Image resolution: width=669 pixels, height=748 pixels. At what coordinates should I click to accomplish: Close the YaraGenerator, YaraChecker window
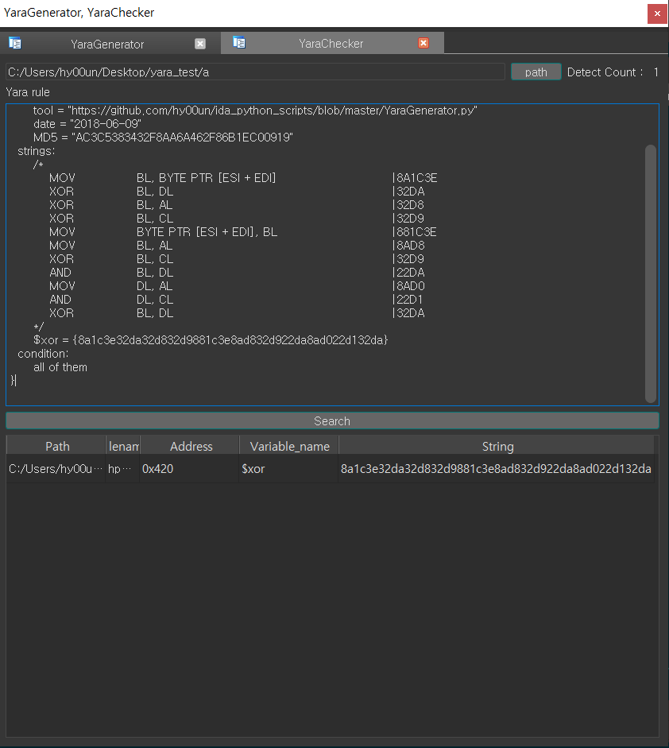coord(657,14)
